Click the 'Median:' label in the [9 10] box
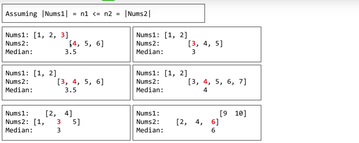 (x=150, y=130)
